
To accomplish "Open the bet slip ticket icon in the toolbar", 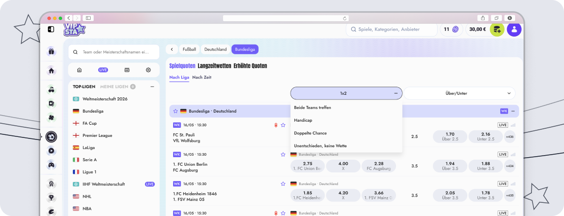I will tap(127, 70).
